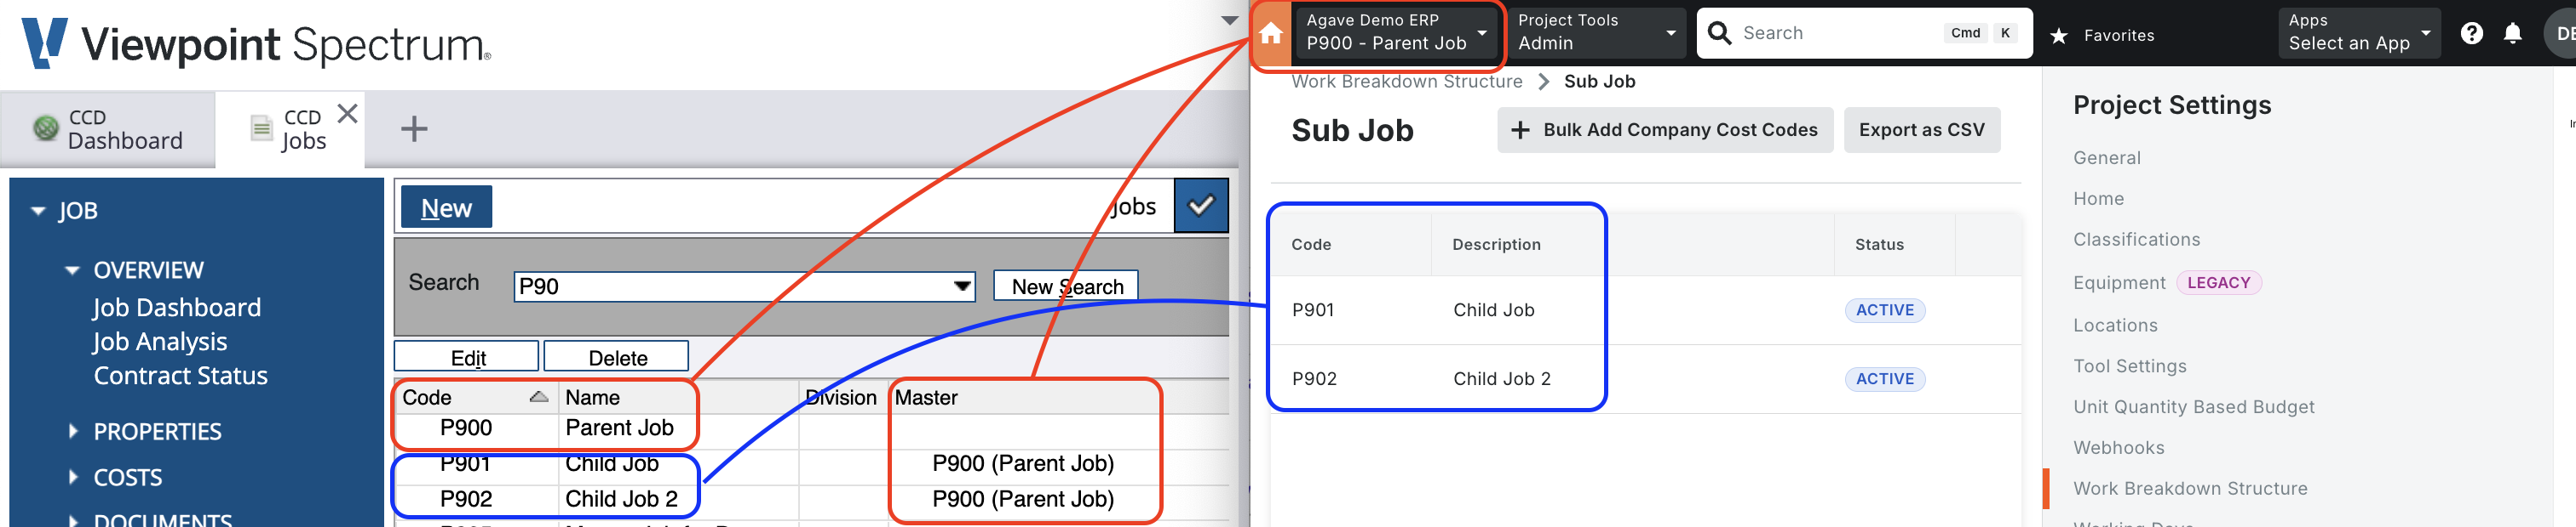Open the notifications bell icon
This screenshot has width=2576, height=527.
click(2512, 34)
